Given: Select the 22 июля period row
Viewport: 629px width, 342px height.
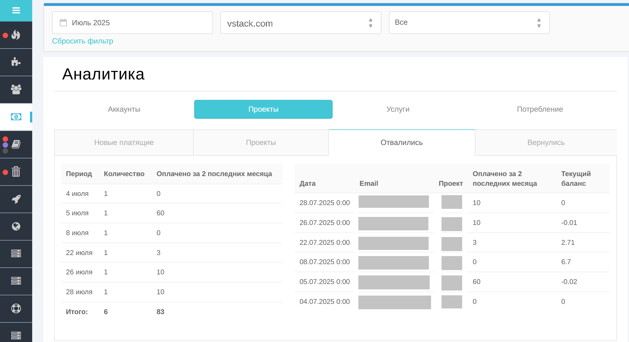Looking at the screenshot, I should (x=172, y=253).
